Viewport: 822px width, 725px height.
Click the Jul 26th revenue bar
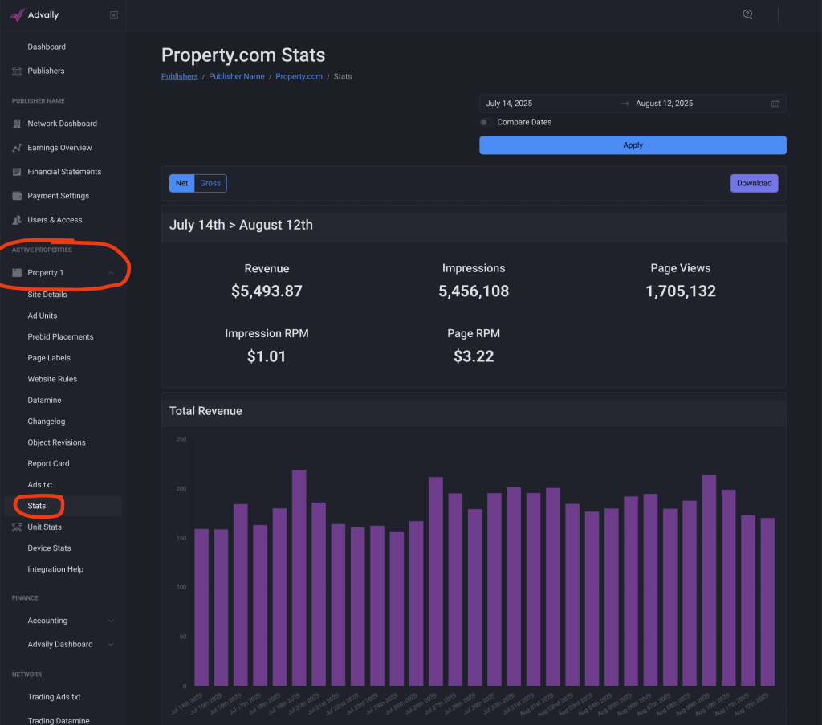click(436, 582)
